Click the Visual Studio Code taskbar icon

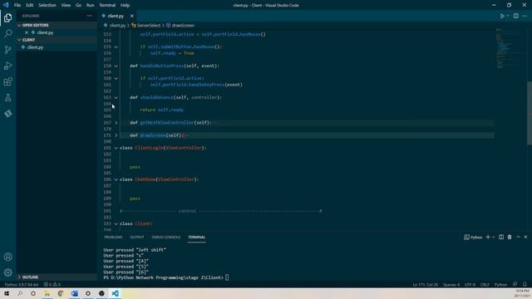point(115,293)
